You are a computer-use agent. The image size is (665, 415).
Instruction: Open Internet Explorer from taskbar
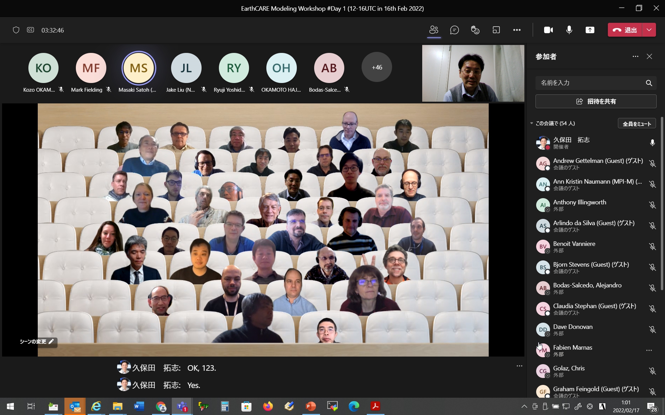pos(96,406)
